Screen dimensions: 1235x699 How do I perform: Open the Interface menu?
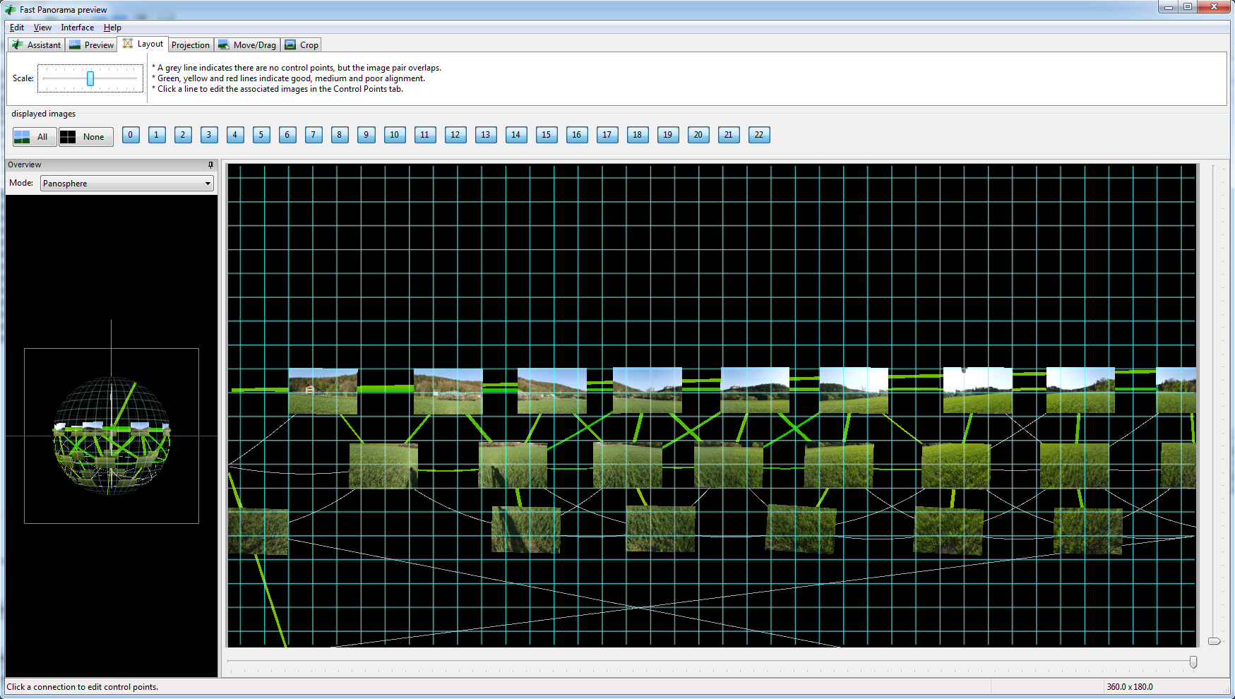(x=77, y=28)
